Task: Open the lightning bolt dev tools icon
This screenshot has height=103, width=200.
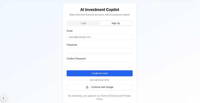Action: pyautogui.click(x=3, y=98)
